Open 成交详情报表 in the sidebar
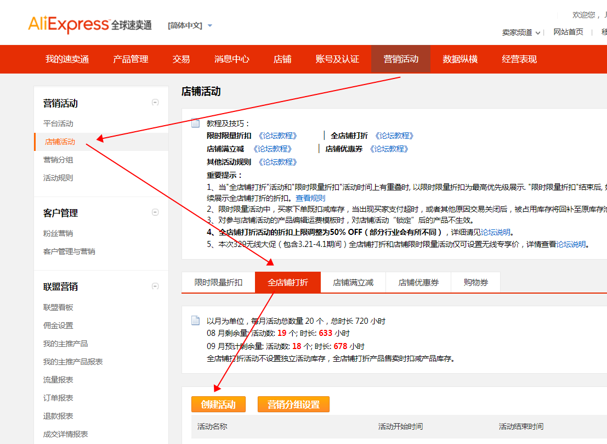The image size is (607, 444). 65,434
